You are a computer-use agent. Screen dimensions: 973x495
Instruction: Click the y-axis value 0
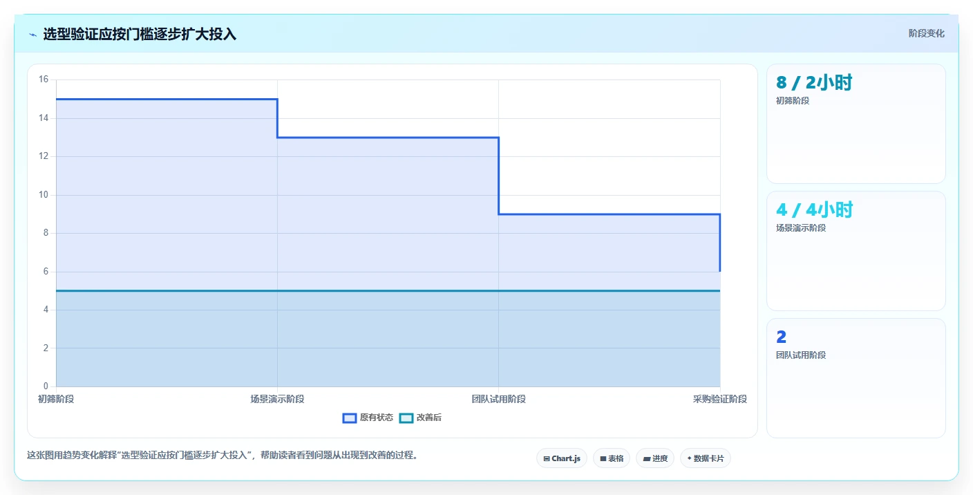click(x=46, y=386)
